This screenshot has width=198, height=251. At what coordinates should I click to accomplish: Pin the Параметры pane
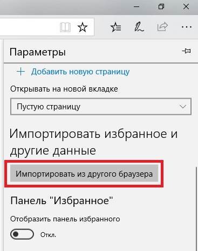coord(186,51)
